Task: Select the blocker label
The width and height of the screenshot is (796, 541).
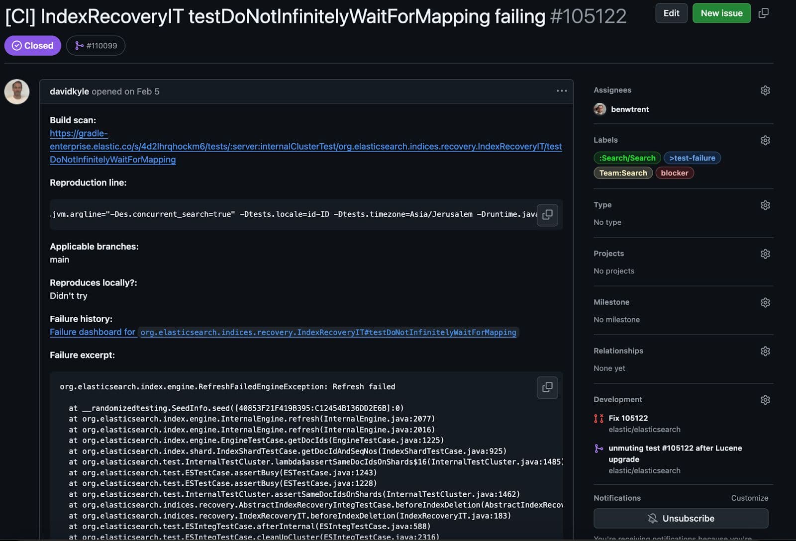Action: tap(675, 173)
